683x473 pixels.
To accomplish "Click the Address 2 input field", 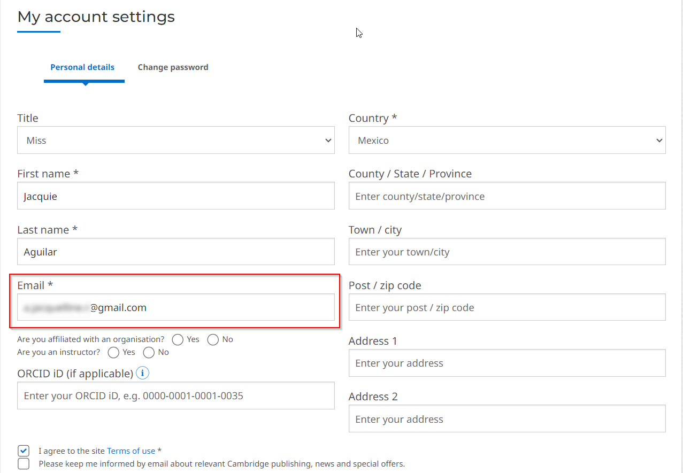I will (x=507, y=418).
